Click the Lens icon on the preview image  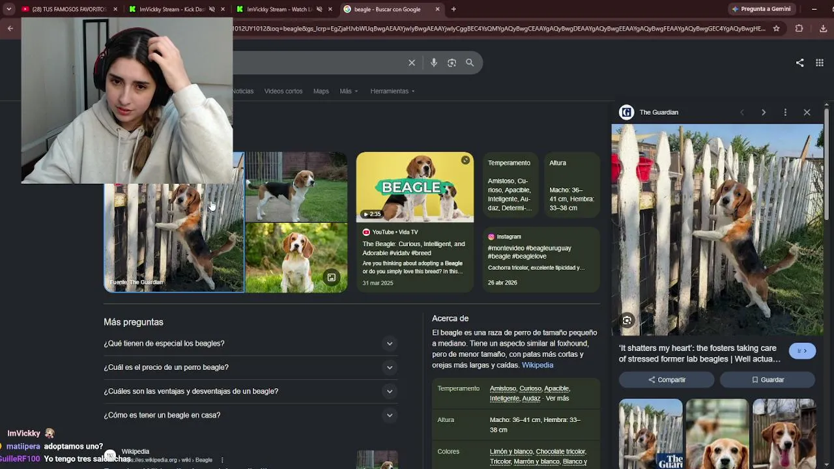click(627, 320)
